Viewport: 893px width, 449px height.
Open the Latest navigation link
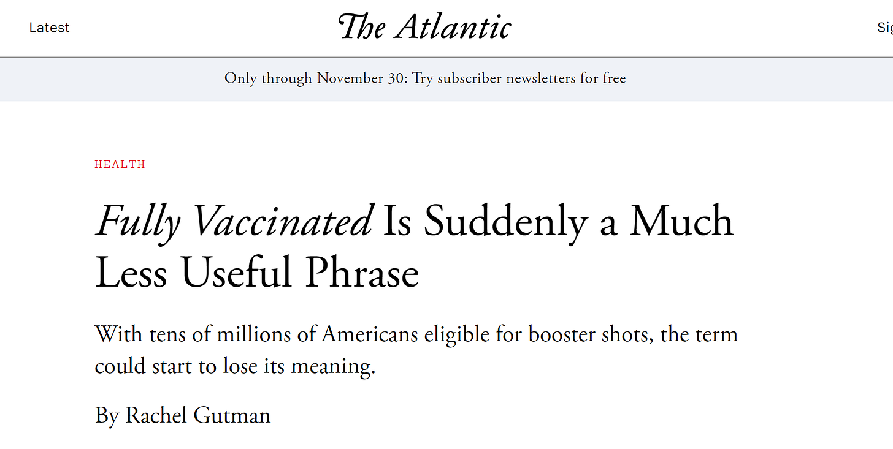50,28
